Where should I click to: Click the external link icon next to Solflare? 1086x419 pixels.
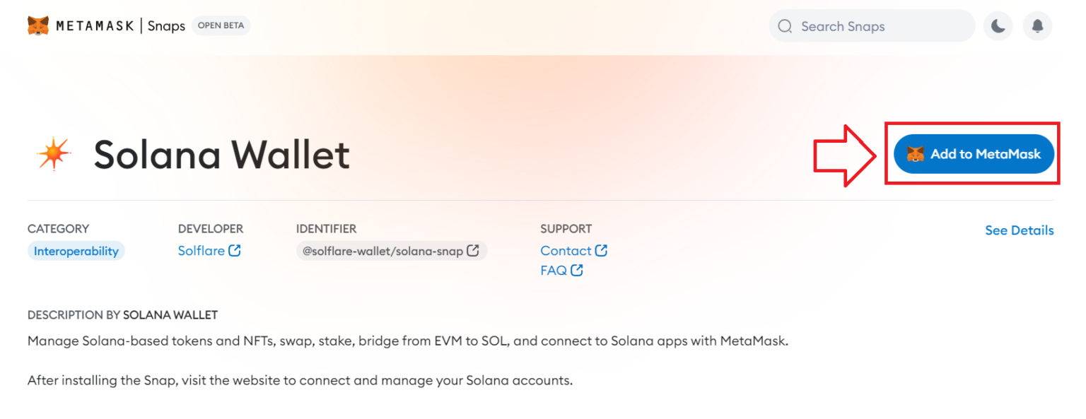(236, 250)
